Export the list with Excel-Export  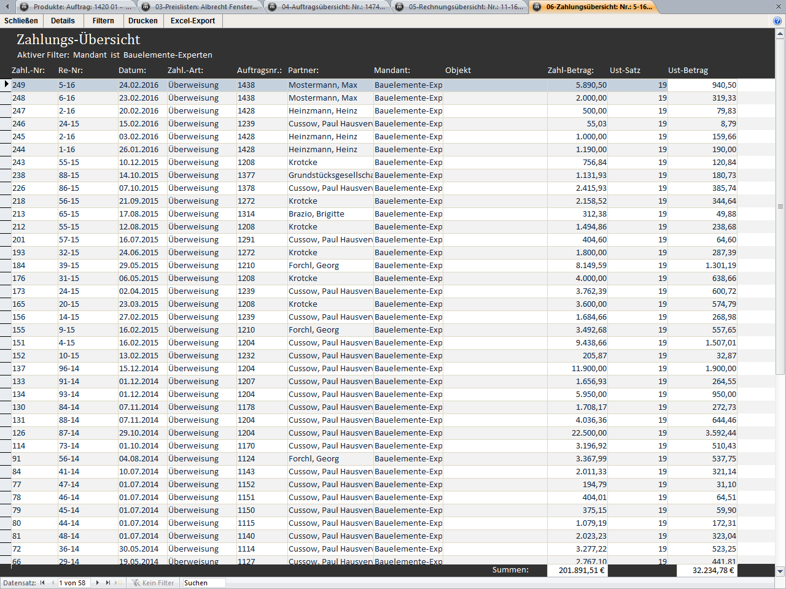[x=193, y=21]
